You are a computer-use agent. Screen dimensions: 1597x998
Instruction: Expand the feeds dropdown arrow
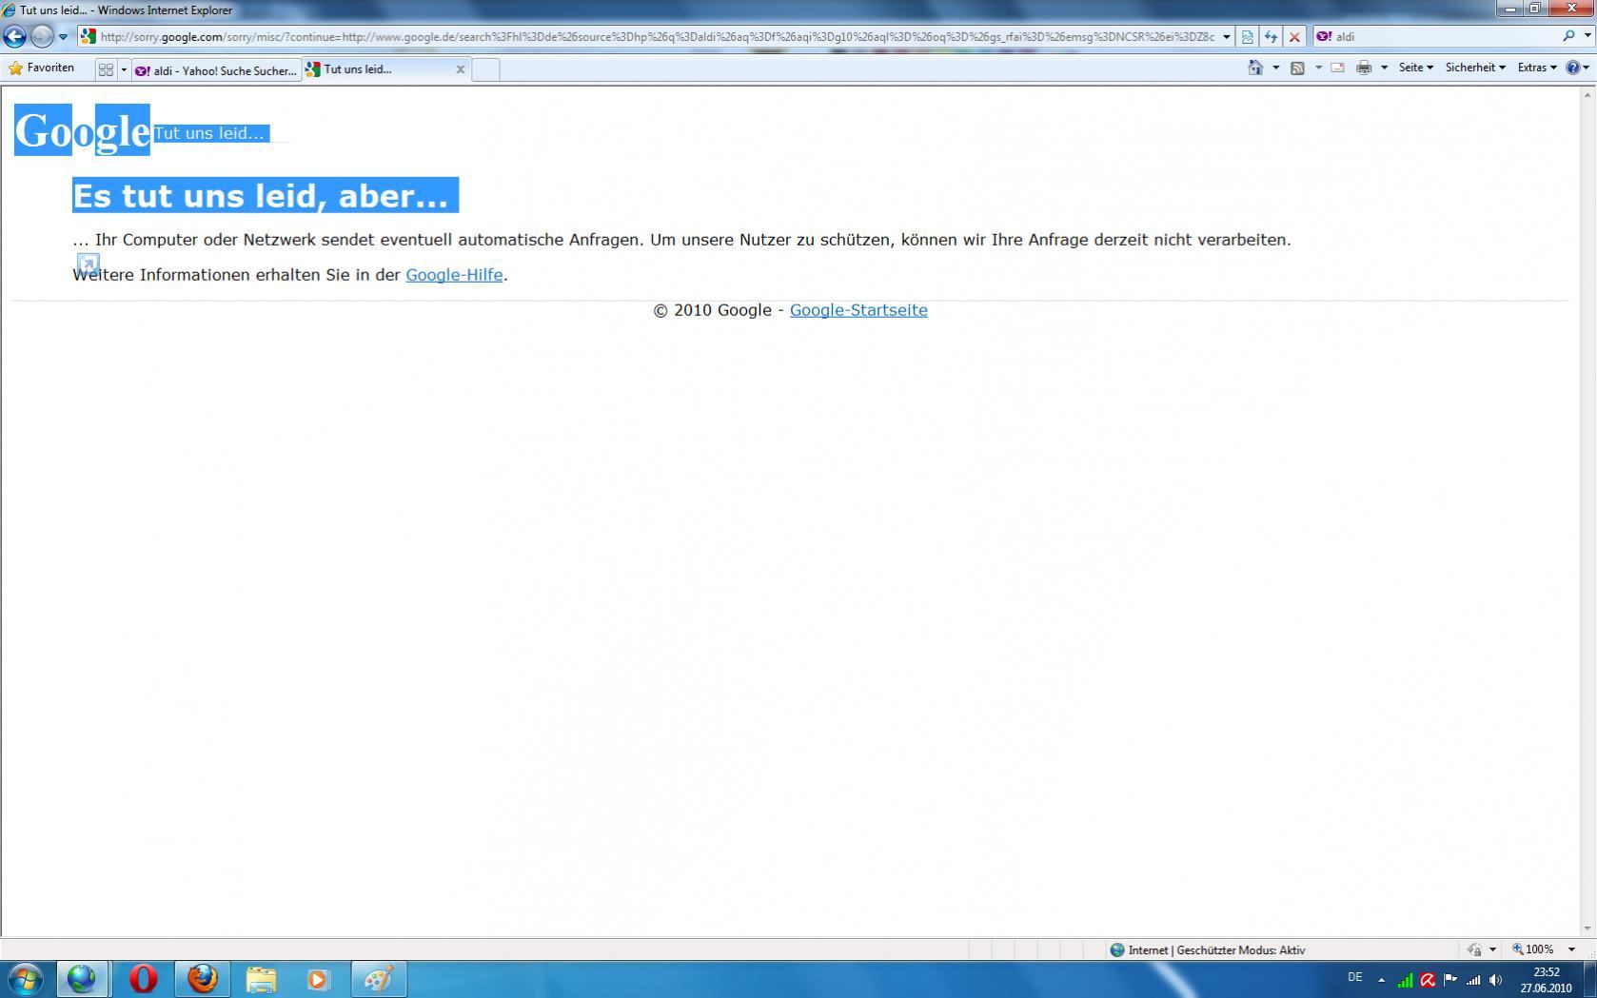coord(1318,68)
